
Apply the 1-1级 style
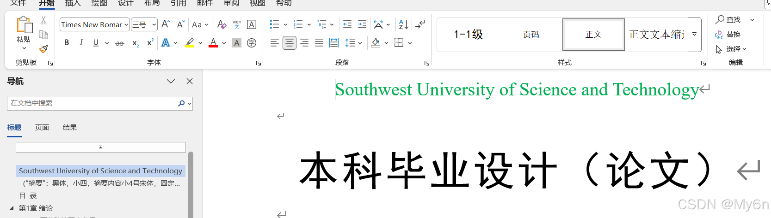click(x=469, y=35)
